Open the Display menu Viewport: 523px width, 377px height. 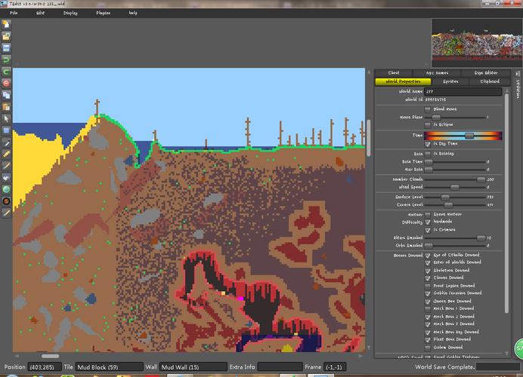(70, 13)
